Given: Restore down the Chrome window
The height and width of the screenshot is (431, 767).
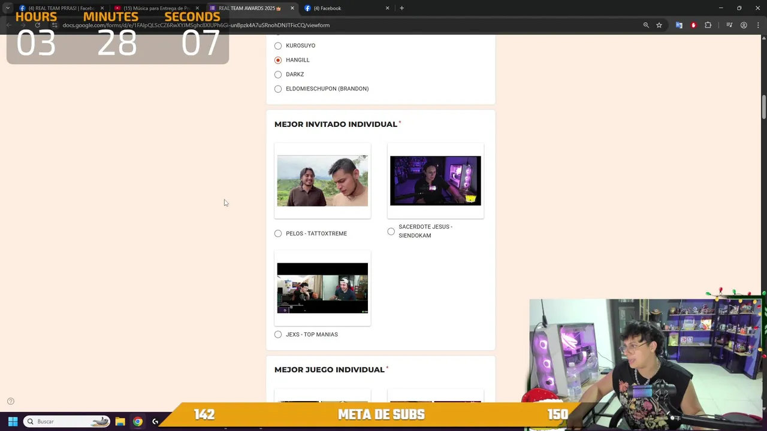Looking at the screenshot, I should (x=739, y=8).
